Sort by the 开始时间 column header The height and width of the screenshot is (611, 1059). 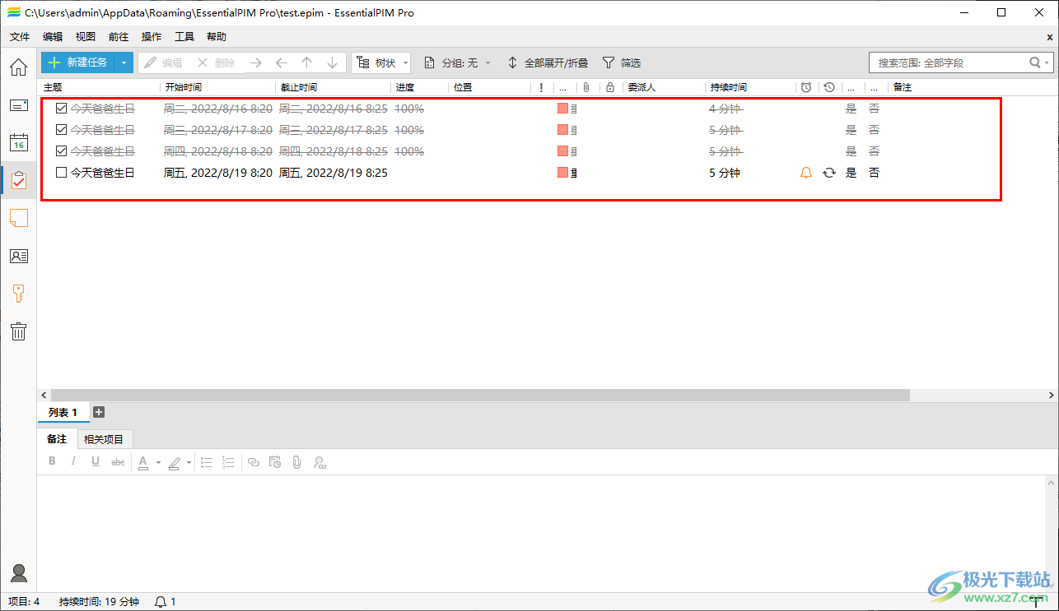tap(217, 87)
